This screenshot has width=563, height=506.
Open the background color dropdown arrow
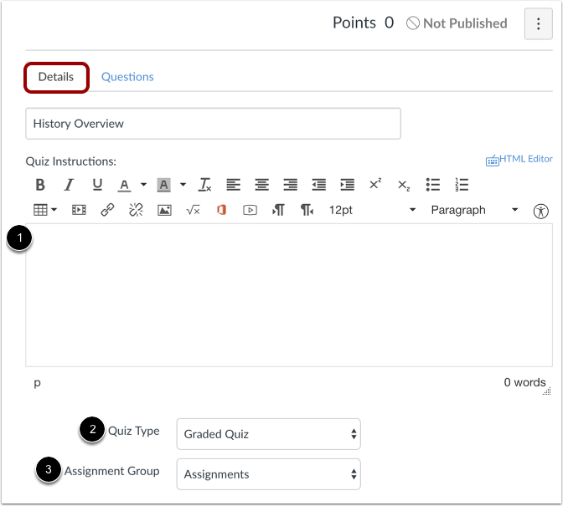click(183, 185)
